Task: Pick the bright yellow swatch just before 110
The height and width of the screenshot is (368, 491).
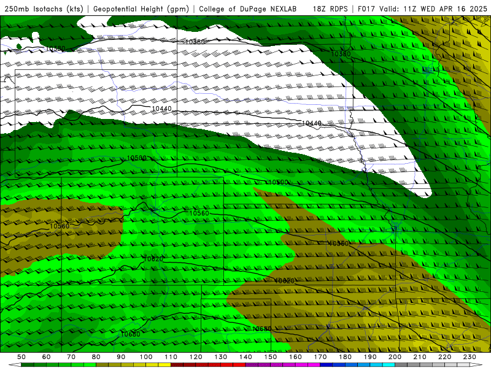Action: click(x=164, y=365)
